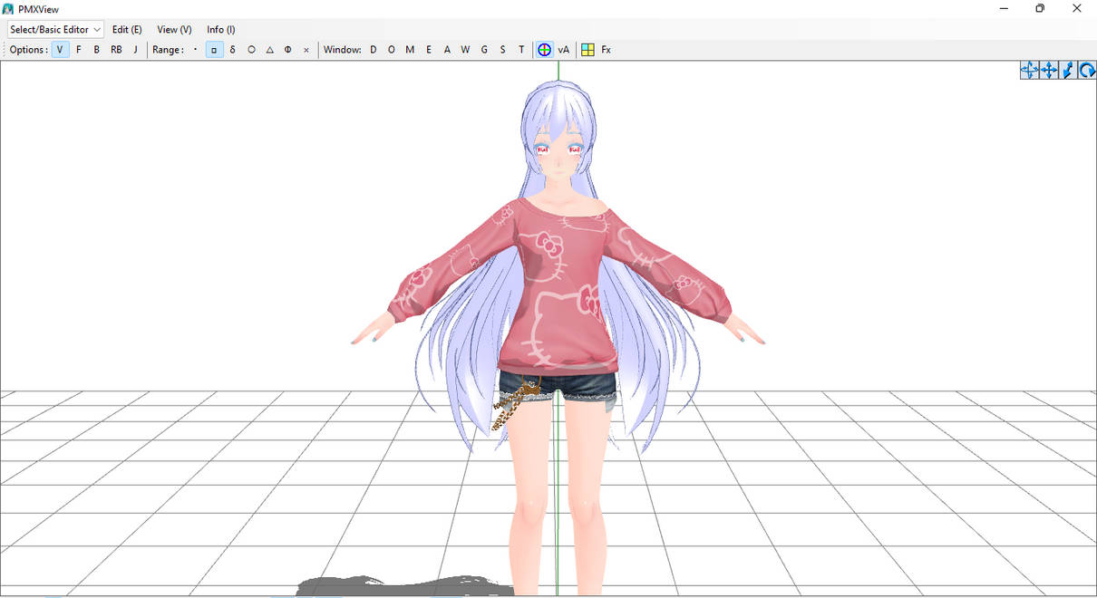The width and height of the screenshot is (1097, 598).
Task: Click the Fx effect icon
Action: point(606,50)
